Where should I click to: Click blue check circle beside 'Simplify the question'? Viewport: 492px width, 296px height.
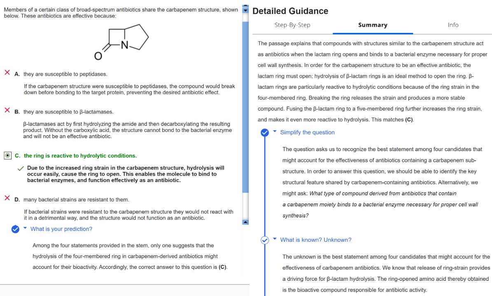point(265,132)
